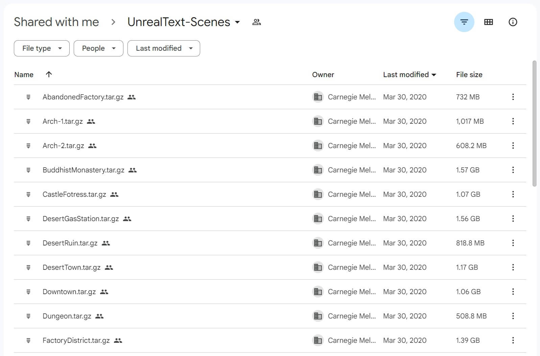Open the Last modified column sort dropdown
Viewport: 540px width, 356px height.
click(x=434, y=75)
